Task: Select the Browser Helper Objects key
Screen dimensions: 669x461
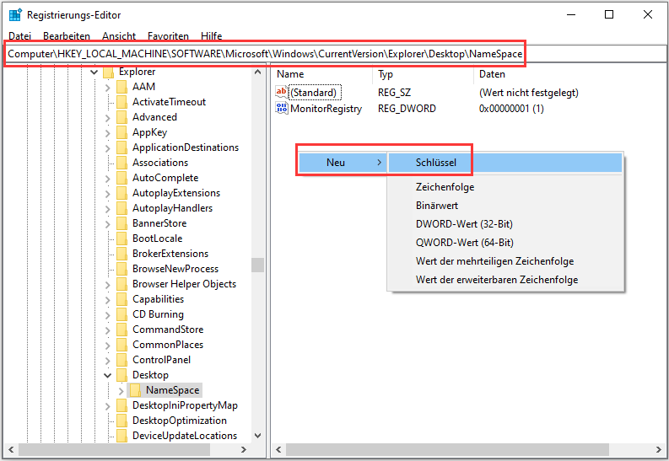Action: coord(184,284)
